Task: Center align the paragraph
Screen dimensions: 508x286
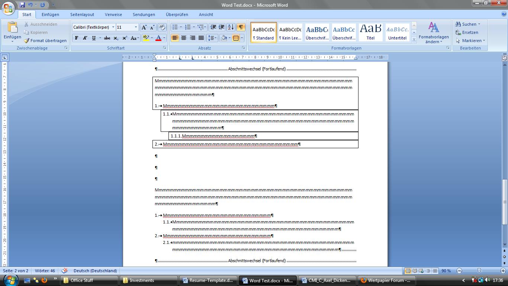Action: pyautogui.click(x=184, y=38)
